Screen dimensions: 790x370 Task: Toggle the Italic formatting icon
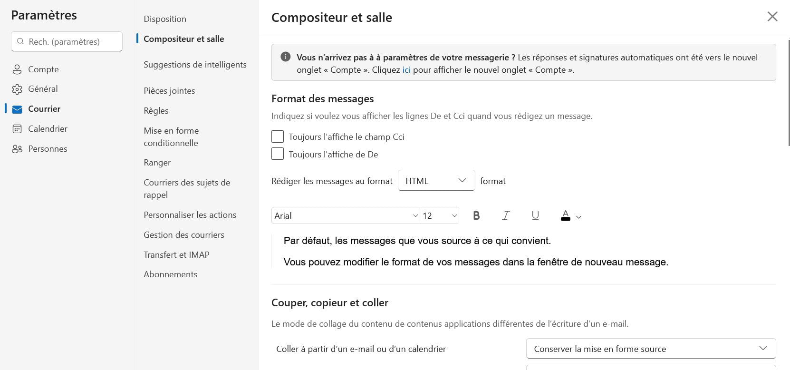pos(506,216)
